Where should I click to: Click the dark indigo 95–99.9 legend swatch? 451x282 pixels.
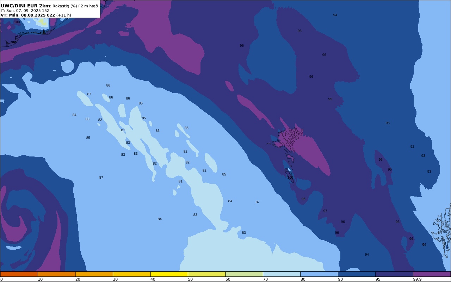tap(394, 274)
